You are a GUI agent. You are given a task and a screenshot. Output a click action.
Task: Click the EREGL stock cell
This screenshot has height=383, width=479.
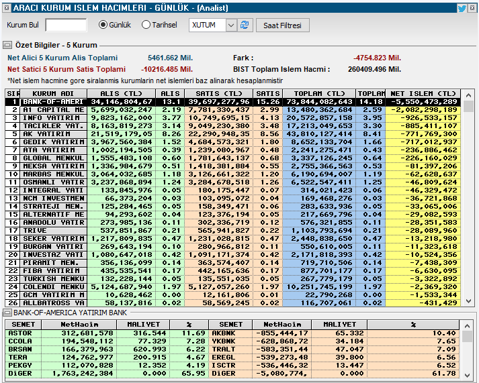230,358
